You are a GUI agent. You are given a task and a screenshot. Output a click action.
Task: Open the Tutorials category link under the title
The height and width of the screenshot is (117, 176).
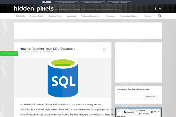coord(34,52)
